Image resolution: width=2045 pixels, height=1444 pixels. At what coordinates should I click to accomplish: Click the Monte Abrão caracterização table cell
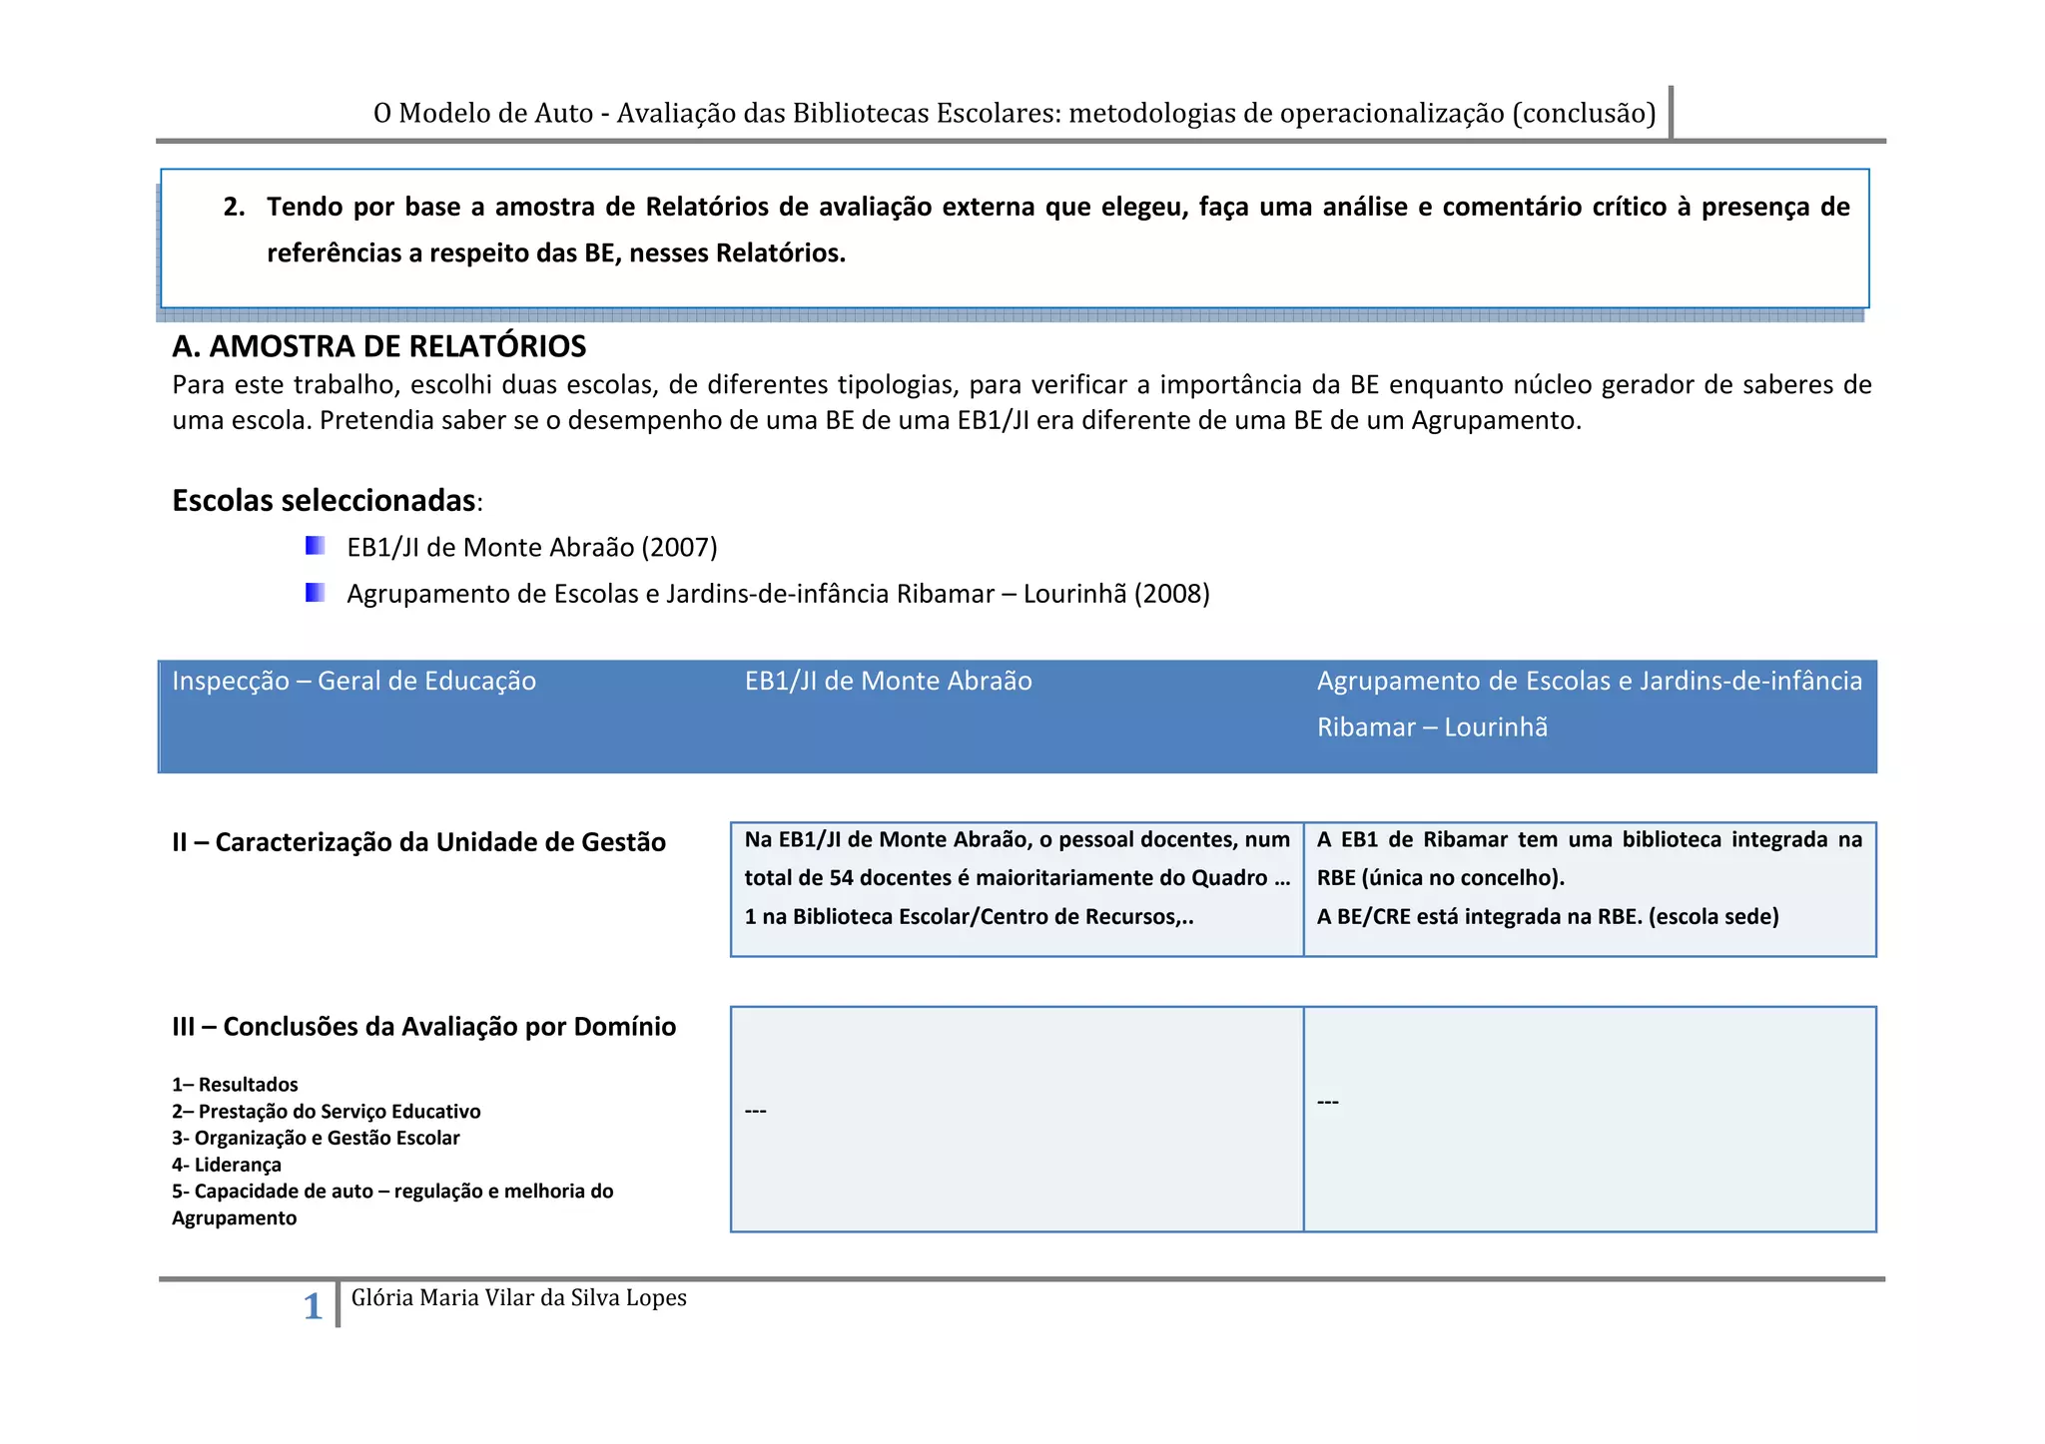(1017, 878)
